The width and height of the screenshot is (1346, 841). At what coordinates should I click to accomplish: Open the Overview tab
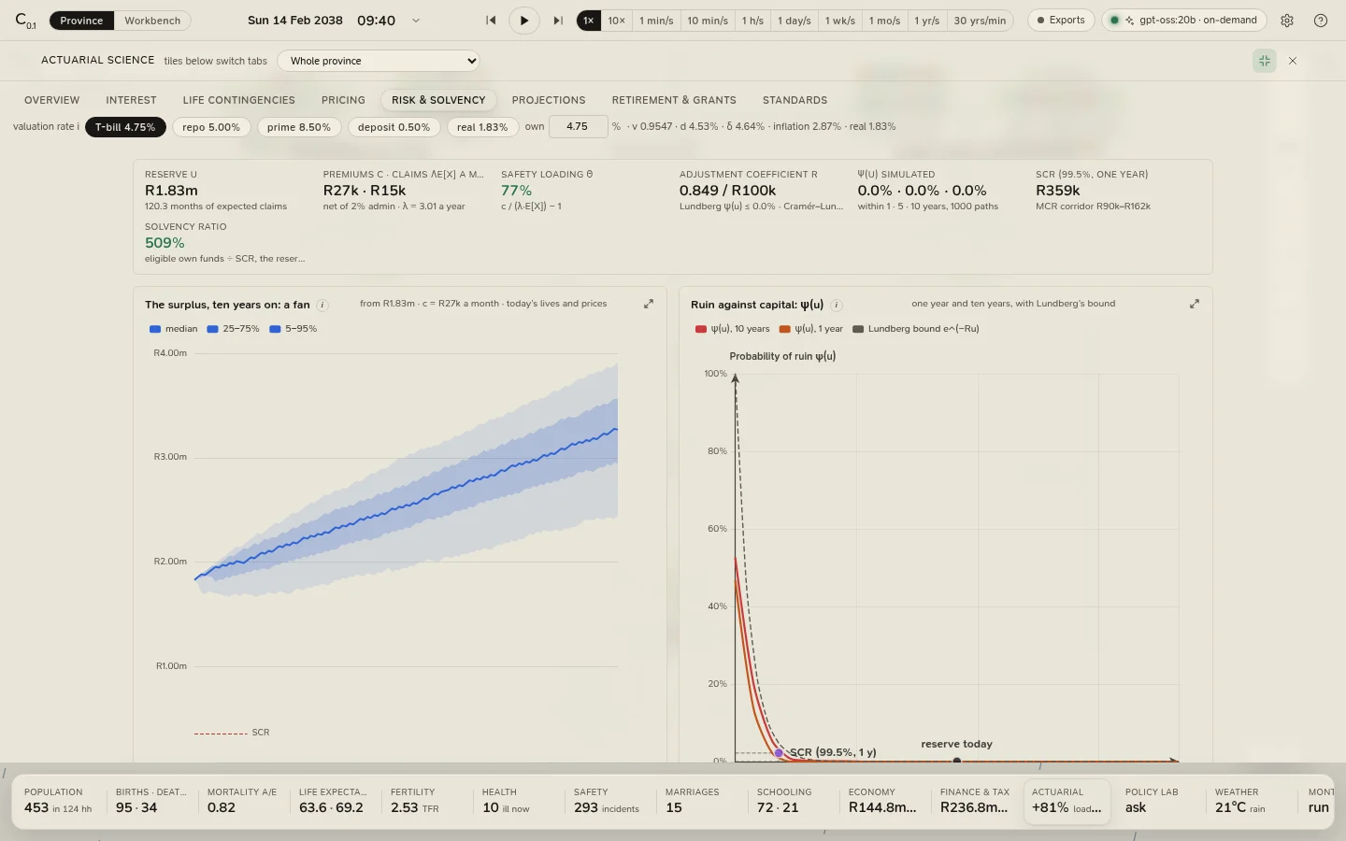pos(52,100)
